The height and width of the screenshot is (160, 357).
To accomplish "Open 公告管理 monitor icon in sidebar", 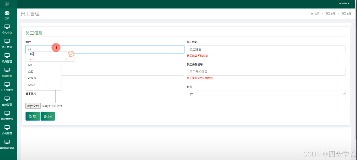I will [x=7, y=127].
